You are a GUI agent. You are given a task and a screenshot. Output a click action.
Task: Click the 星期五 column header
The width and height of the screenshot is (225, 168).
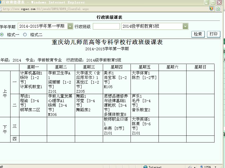click(x=145, y=67)
